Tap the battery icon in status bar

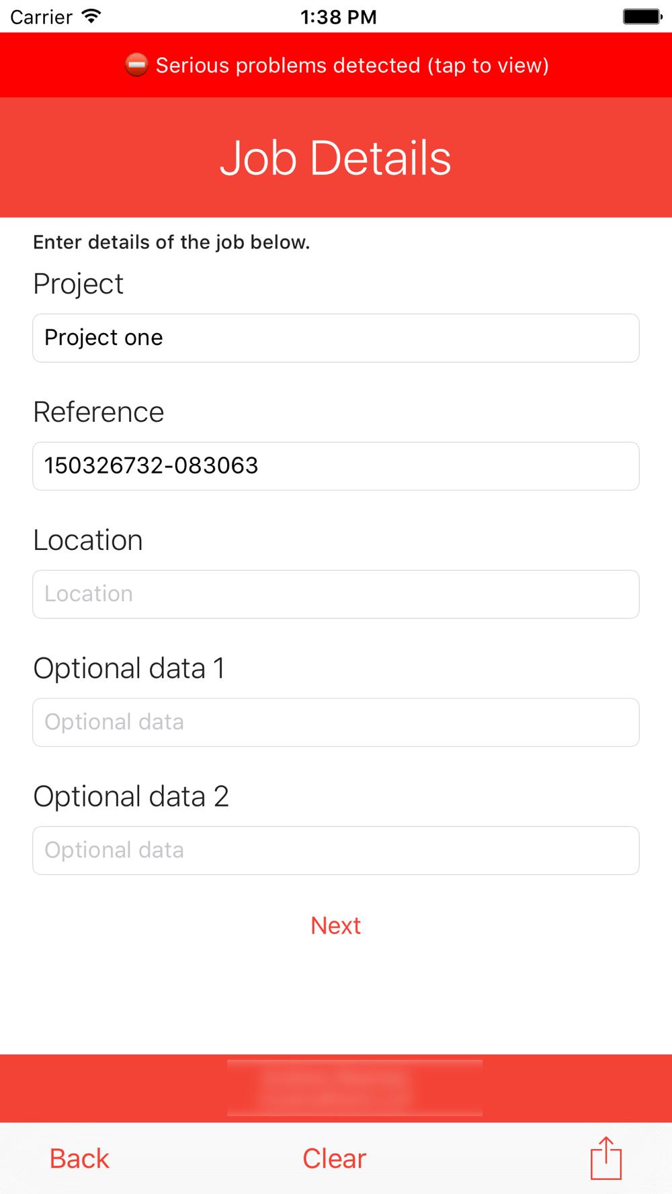[x=642, y=17]
